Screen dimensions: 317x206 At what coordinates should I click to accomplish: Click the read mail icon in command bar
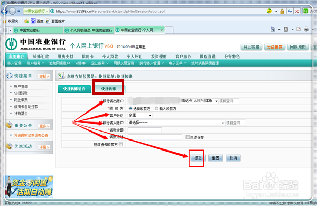tap(299, 29)
